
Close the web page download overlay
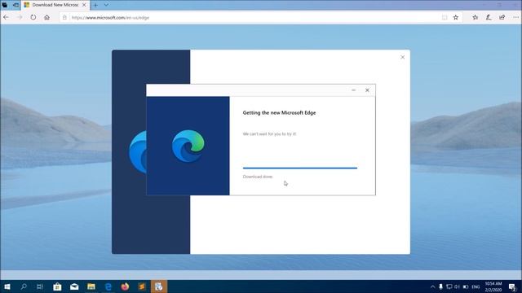[x=402, y=57]
